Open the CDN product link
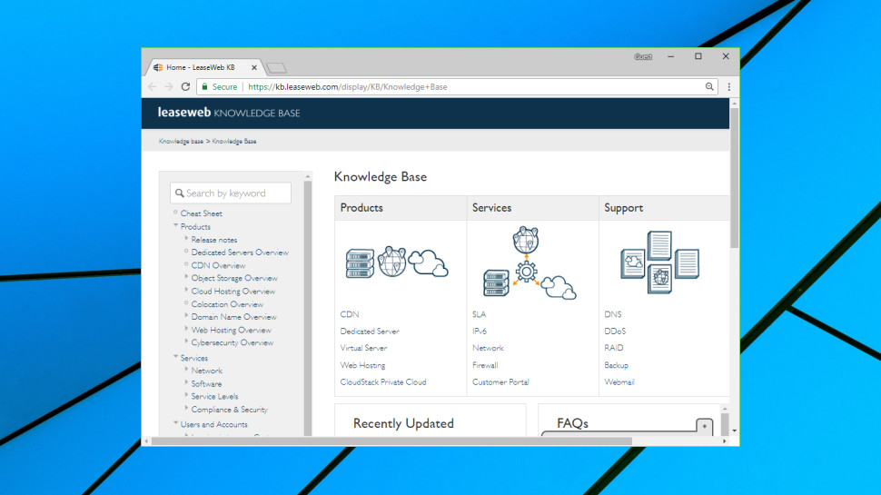Screen dimensions: 881x495 (x=350, y=314)
